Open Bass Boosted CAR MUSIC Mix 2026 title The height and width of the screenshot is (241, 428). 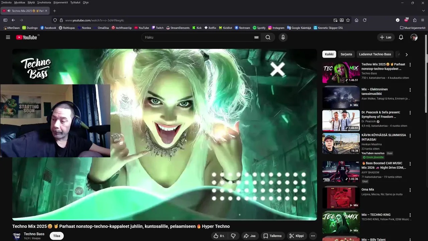(384, 165)
